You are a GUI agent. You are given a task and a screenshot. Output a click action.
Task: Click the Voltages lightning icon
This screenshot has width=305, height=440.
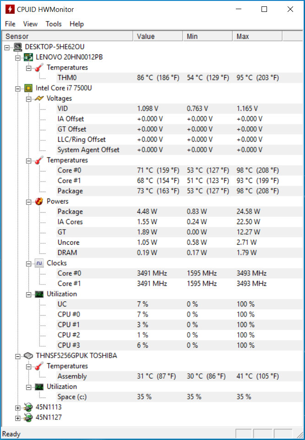(x=39, y=98)
